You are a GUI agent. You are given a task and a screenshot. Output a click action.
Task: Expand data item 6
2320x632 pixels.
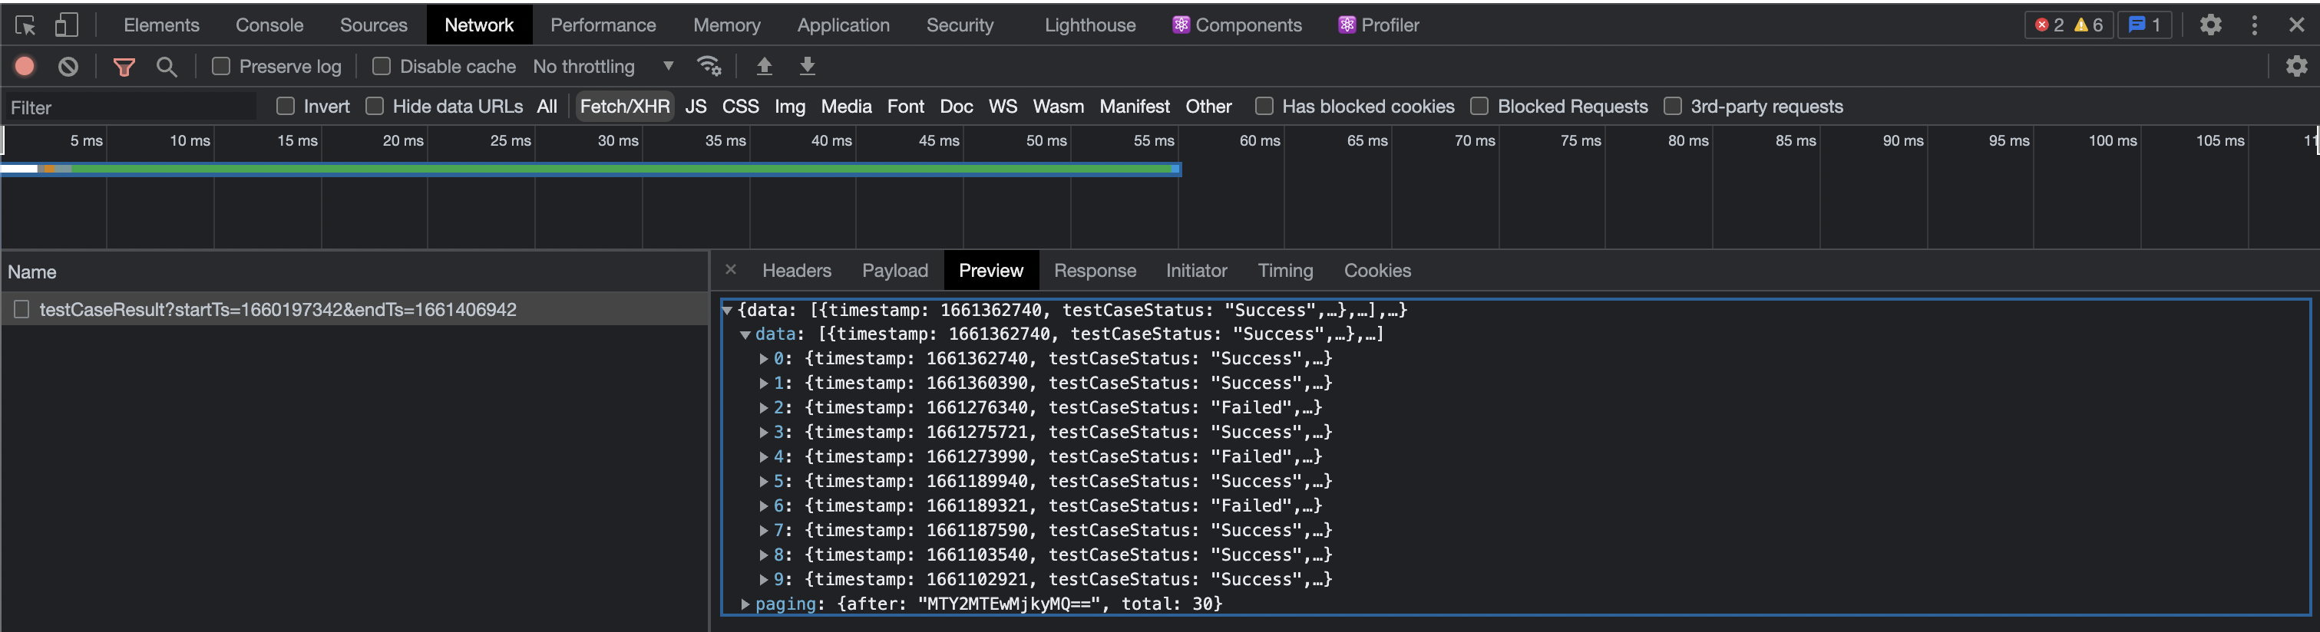[x=764, y=506]
